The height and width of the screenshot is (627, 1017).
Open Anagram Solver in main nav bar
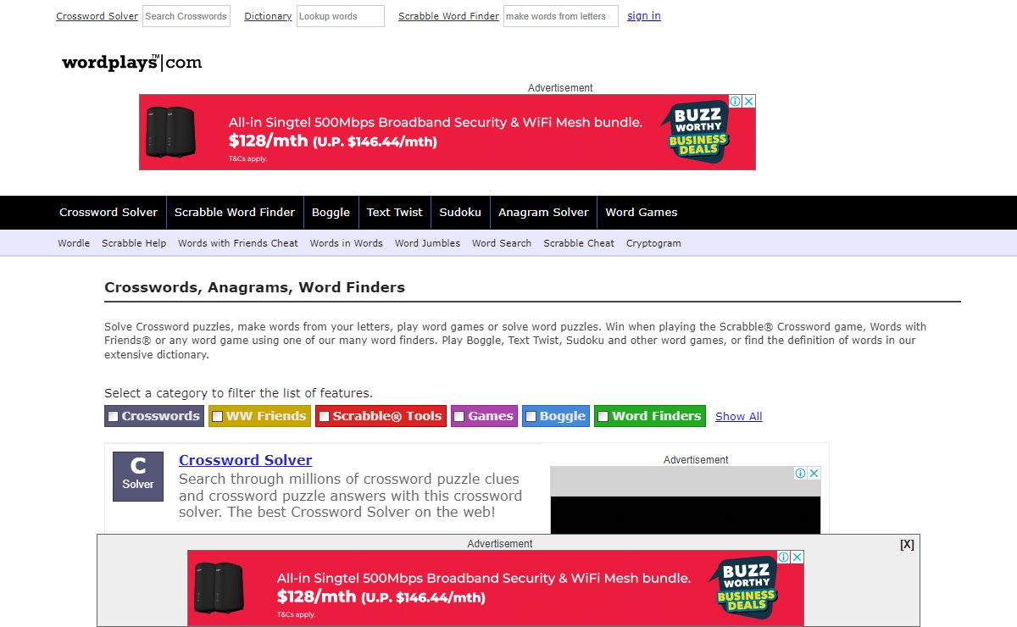click(543, 213)
